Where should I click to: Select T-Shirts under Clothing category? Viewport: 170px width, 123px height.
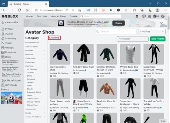30,73
